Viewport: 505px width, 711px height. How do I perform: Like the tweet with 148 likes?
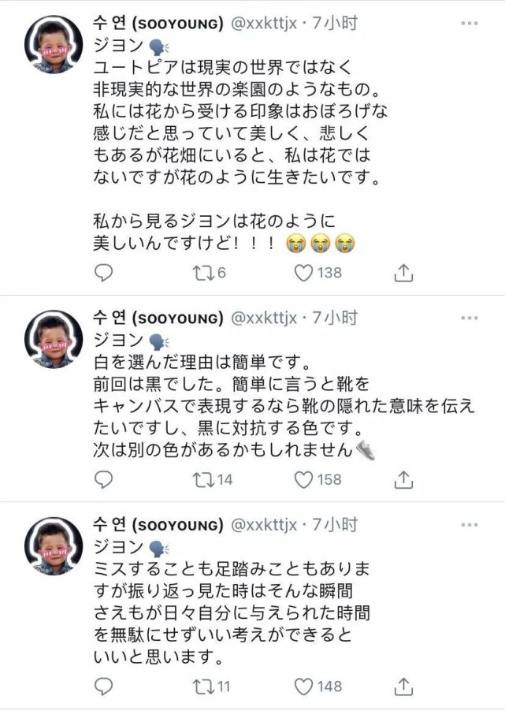[303, 686]
